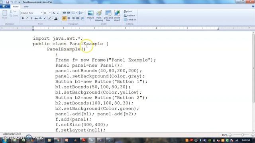Click the Find button
Image resolution: width=255 pixels, height=143 pixels.
[128, 12]
